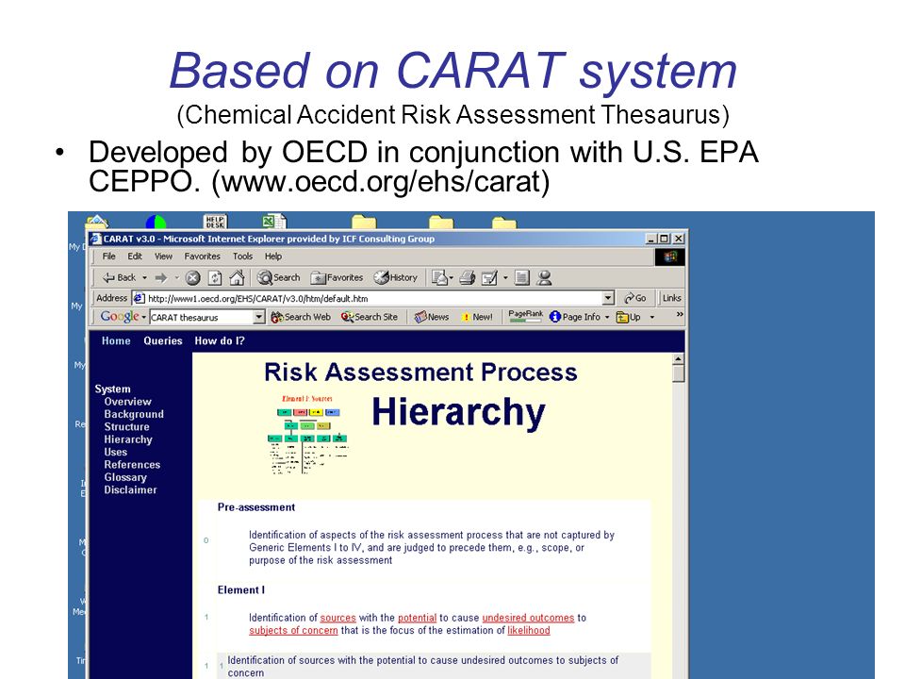Viewport: 905px width, 679px height.
Task: Open the Favorites pane from toolbar
Action: pyautogui.click(x=337, y=277)
